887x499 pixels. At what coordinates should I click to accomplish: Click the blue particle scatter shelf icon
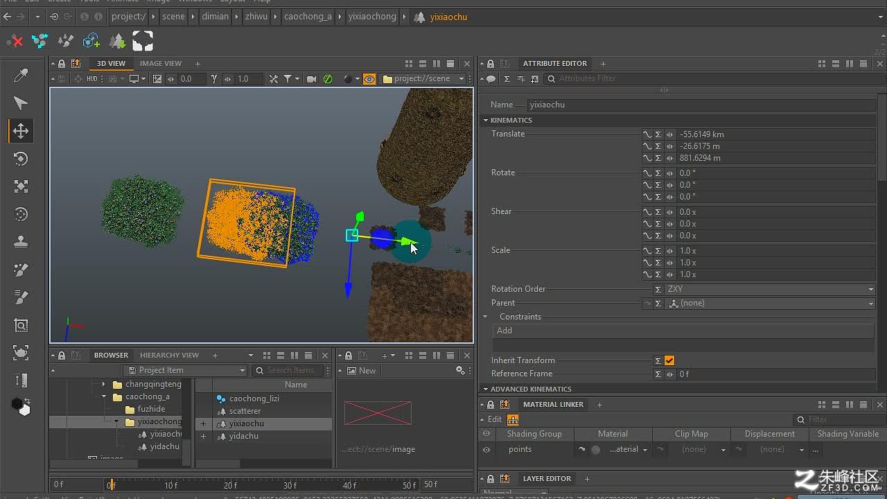pos(40,42)
